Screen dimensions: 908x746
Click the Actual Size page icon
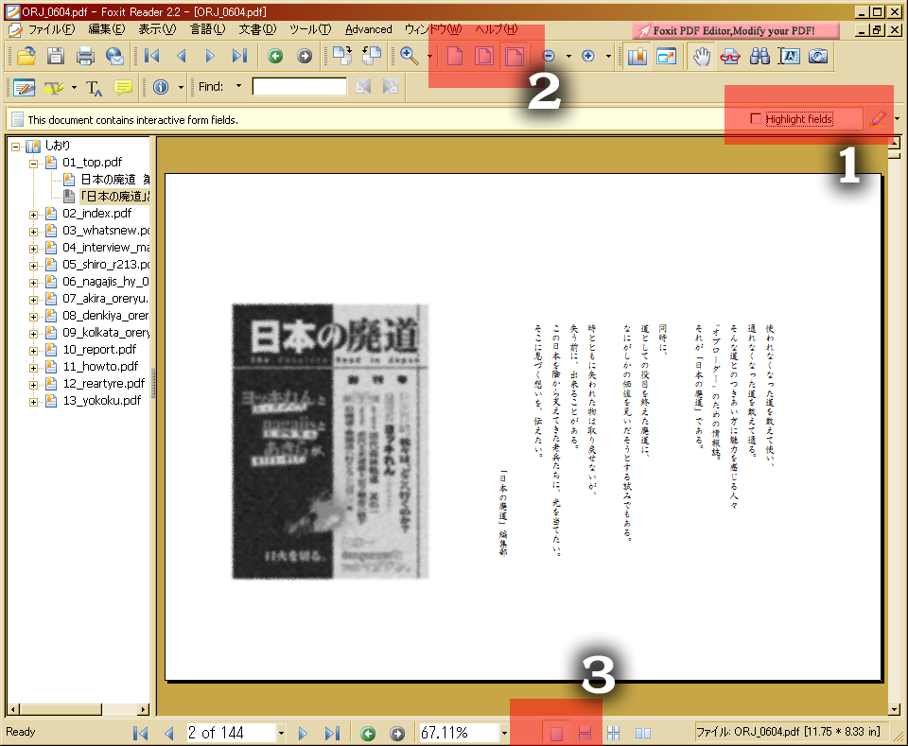coord(455,56)
